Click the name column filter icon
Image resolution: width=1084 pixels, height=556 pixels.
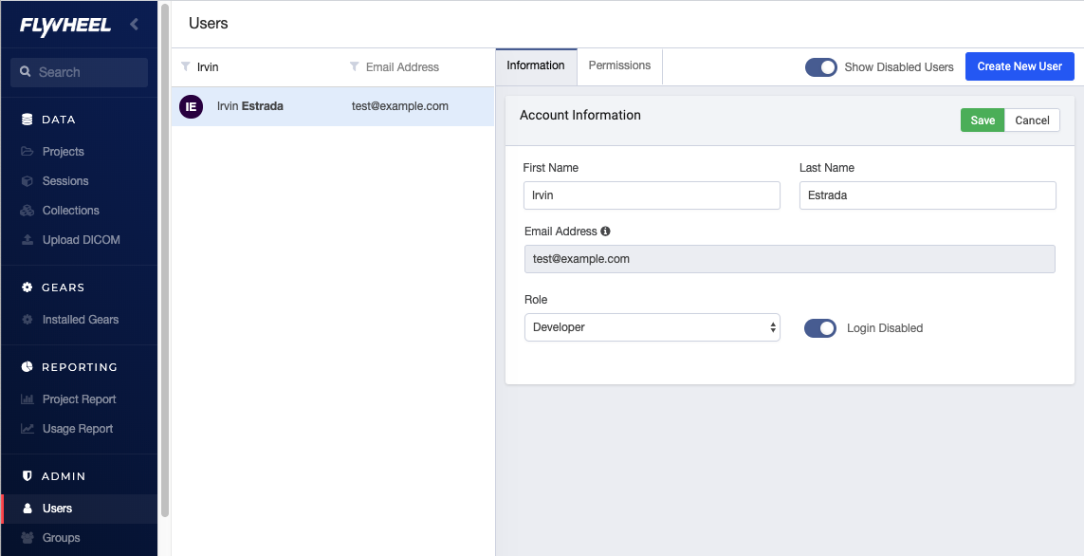[186, 66]
